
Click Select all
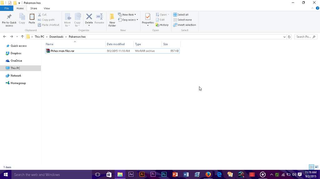(181, 15)
